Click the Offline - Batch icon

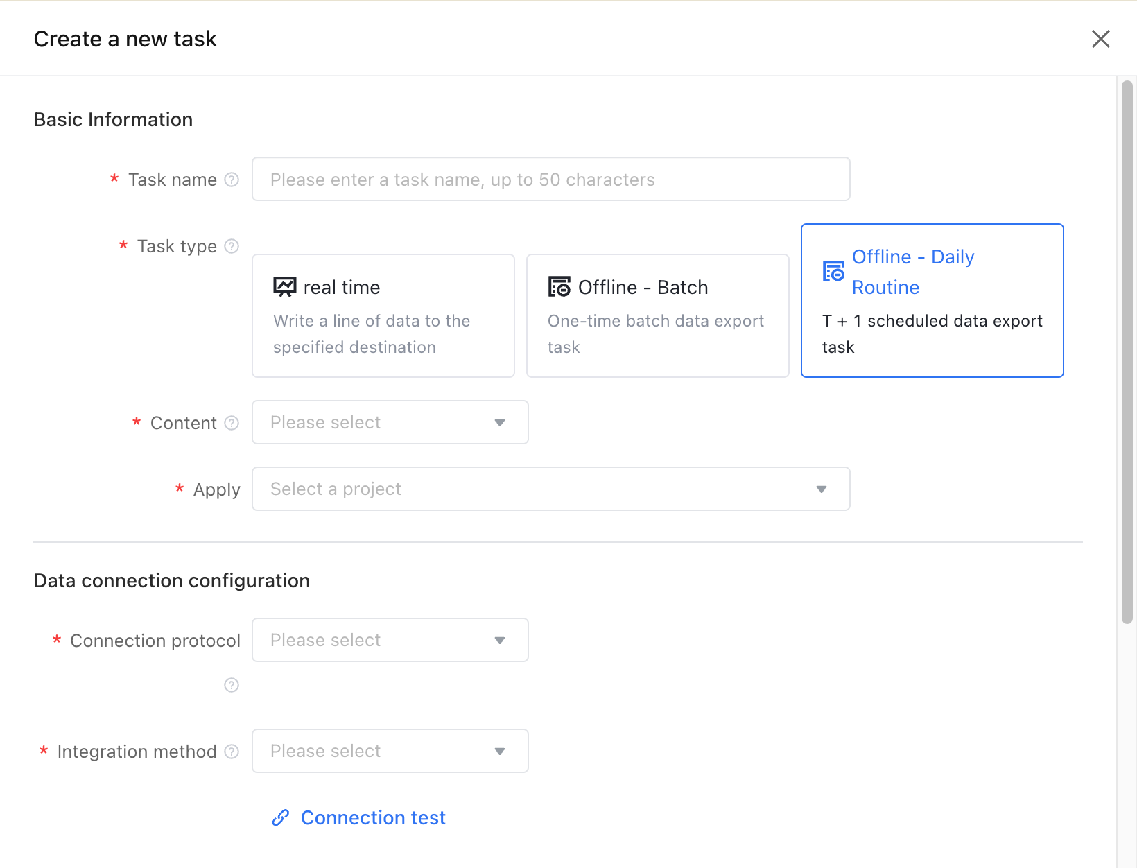pos(559,287)
